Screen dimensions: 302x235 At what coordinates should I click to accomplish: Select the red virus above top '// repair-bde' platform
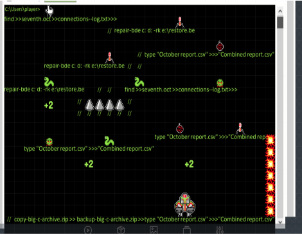pos(180,23)
